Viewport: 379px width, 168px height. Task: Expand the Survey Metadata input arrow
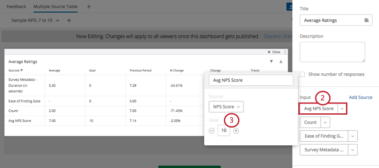tap(353, 150)
